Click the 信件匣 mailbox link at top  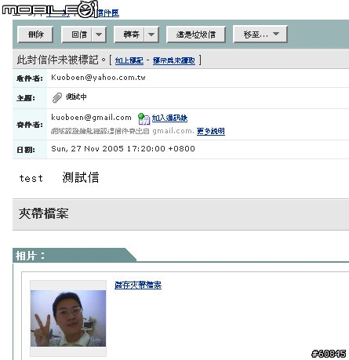[x=108, y=13]
